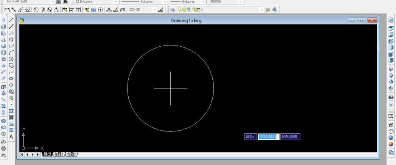Expand the layer 0 dropdown list

pos(262,10)
